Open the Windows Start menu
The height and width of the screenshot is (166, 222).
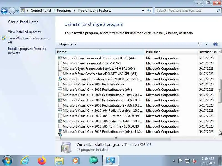pyautogui.click(x=7, y=161)
